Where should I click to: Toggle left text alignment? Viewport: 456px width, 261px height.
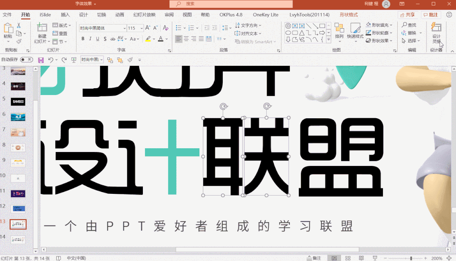click(x=179, y=39)
